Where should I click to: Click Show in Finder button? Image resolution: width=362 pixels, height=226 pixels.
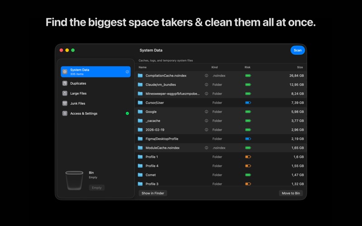click(153, 193)
